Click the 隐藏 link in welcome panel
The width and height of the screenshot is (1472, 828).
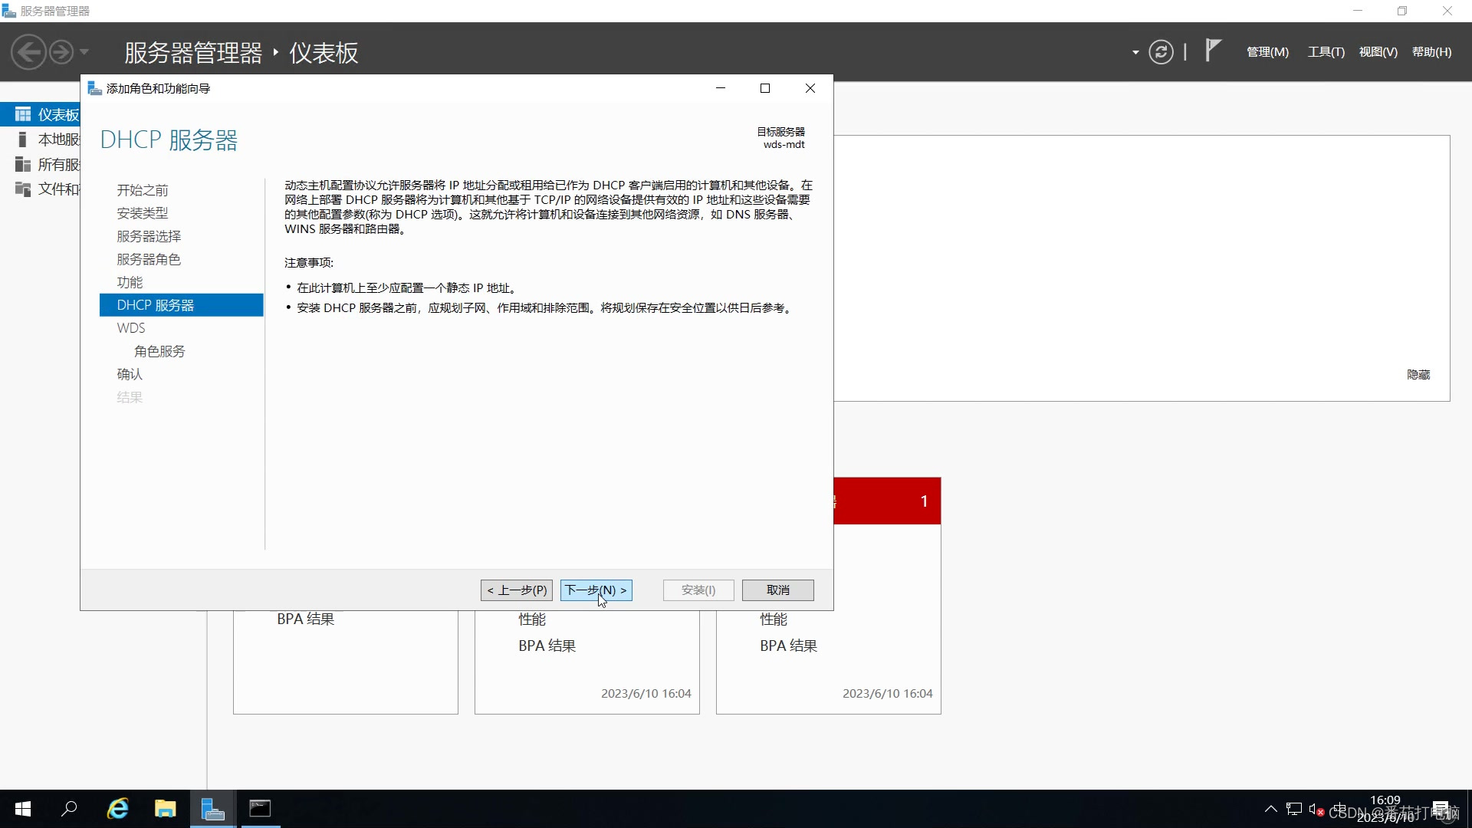[1418, 375]
